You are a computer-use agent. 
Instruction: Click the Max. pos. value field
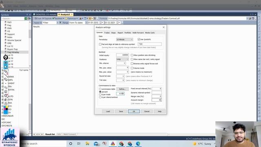(122, 72)
